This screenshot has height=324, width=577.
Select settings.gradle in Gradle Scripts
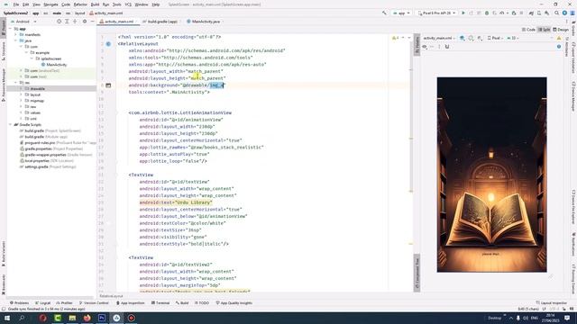36,166
